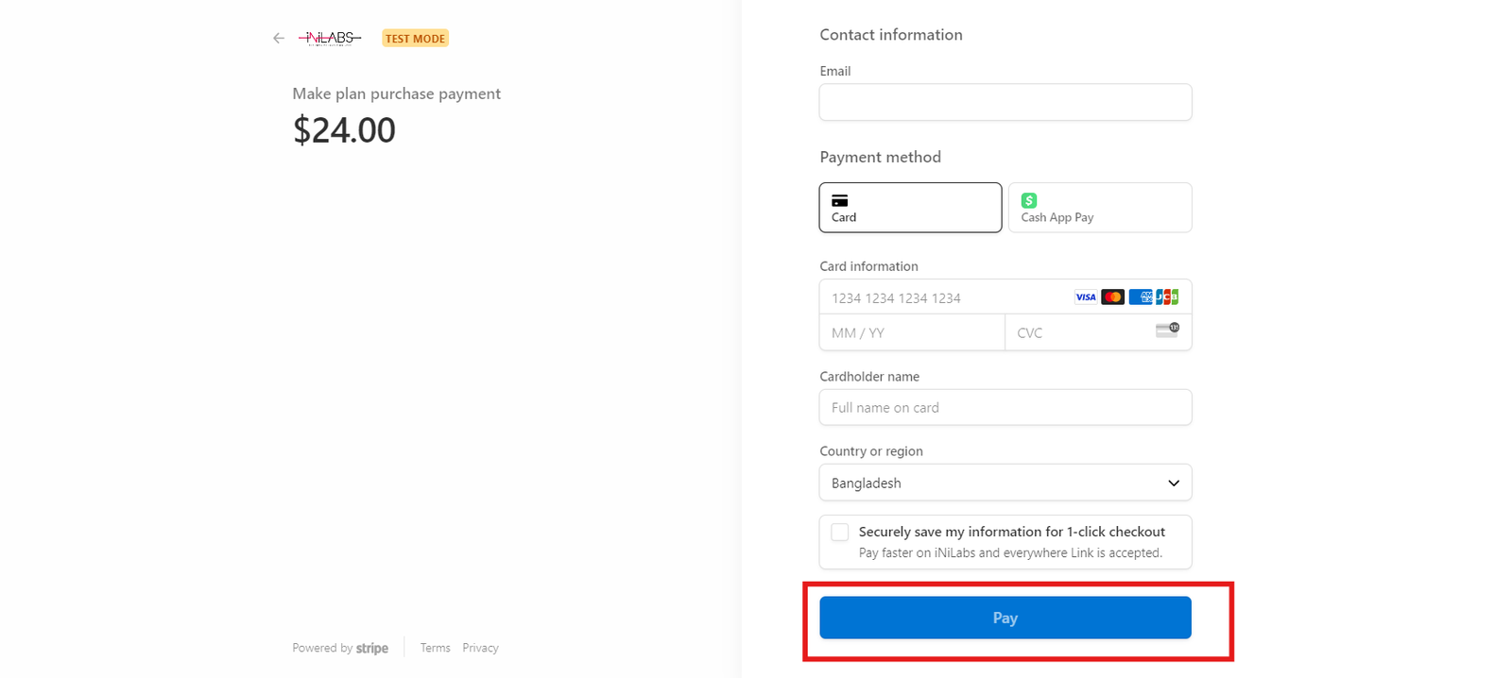This screenshot has height=678, width=1512.
Task: Enable 1-click checkout save checkbox
Action: pyautogui.click(x=839, y=533)
